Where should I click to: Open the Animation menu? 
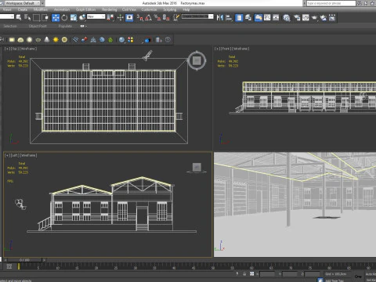(62, 9)
